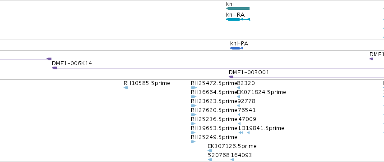Image resolution: width=384 pixels, height=162 pixels.
Task: Click the RH25236.5prime EST glyph
Action: pos(193,124)
